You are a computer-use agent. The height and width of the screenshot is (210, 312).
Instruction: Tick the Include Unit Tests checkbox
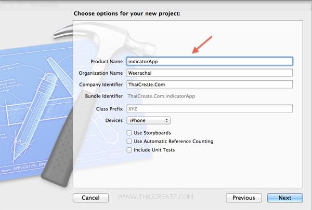129,150
